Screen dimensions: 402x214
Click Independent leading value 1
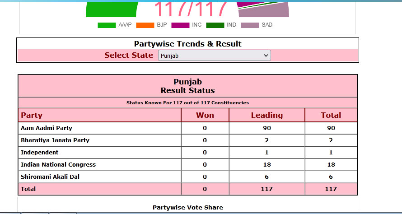click(267, 152)
